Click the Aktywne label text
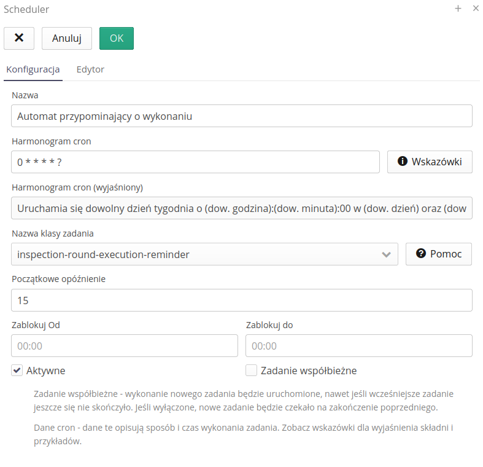 46,371
